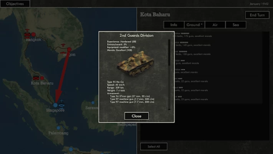Select the blue Sarawak location marker
This screenshot has height=154, width=273.
93,103
